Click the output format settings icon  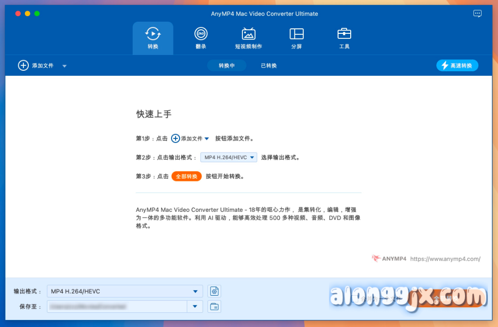pos(215,291)
